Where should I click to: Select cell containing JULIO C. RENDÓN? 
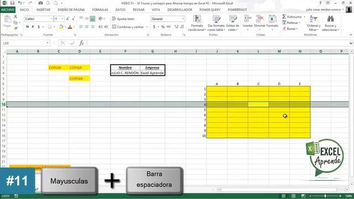[x=125, y=73]
